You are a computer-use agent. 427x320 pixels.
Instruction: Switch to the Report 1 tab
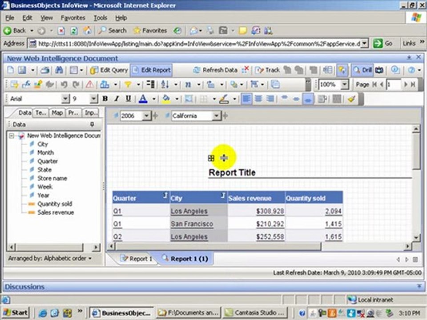(x=137, y=259)
